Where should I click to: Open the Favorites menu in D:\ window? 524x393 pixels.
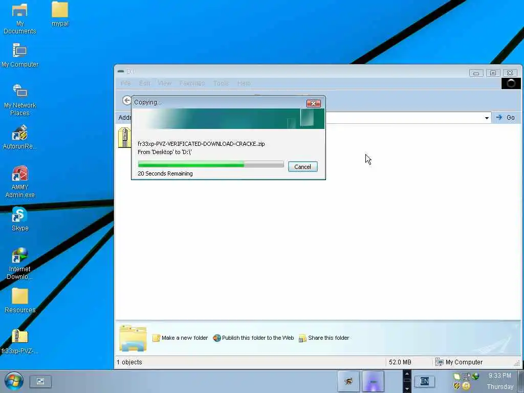(x=192, y=83)
